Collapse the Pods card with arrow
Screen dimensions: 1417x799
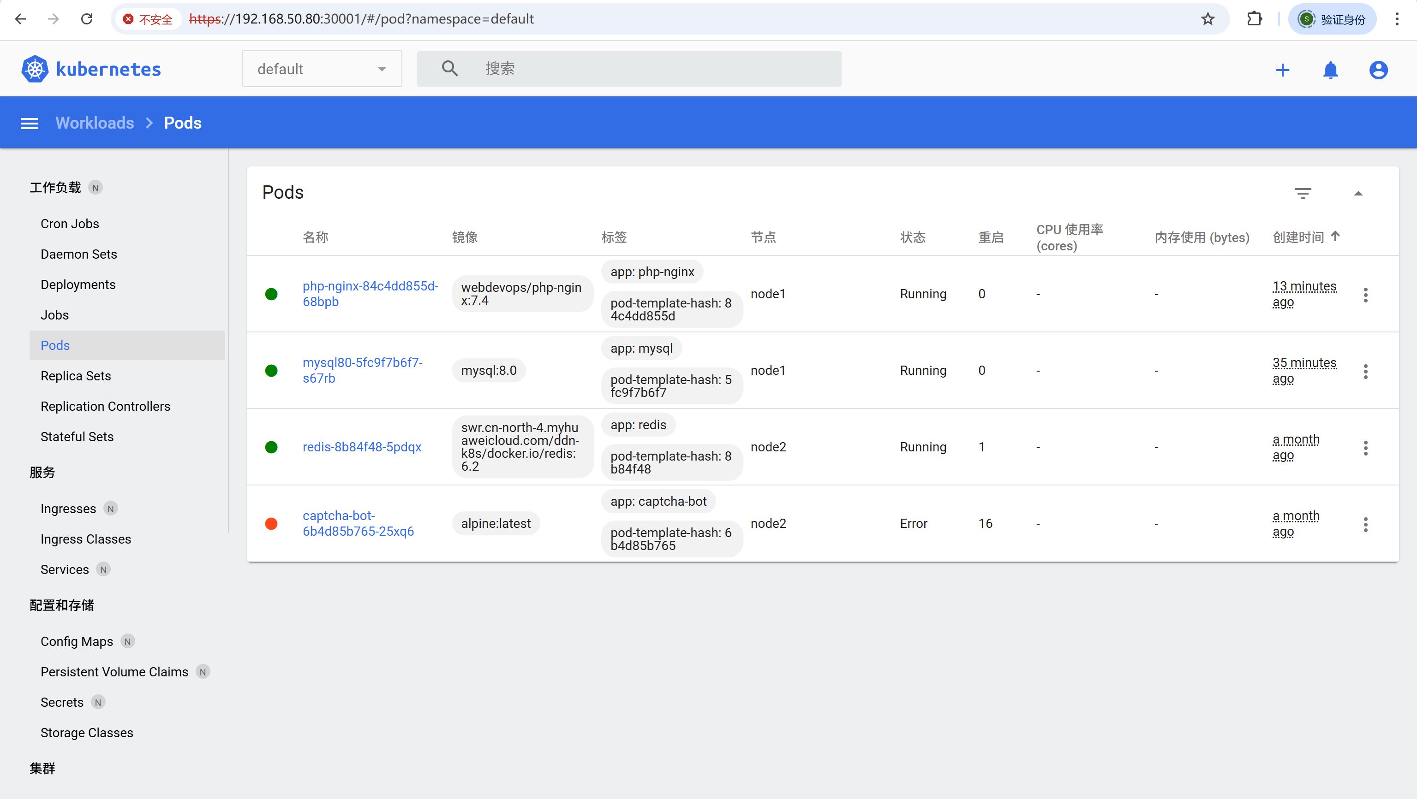1357,193
